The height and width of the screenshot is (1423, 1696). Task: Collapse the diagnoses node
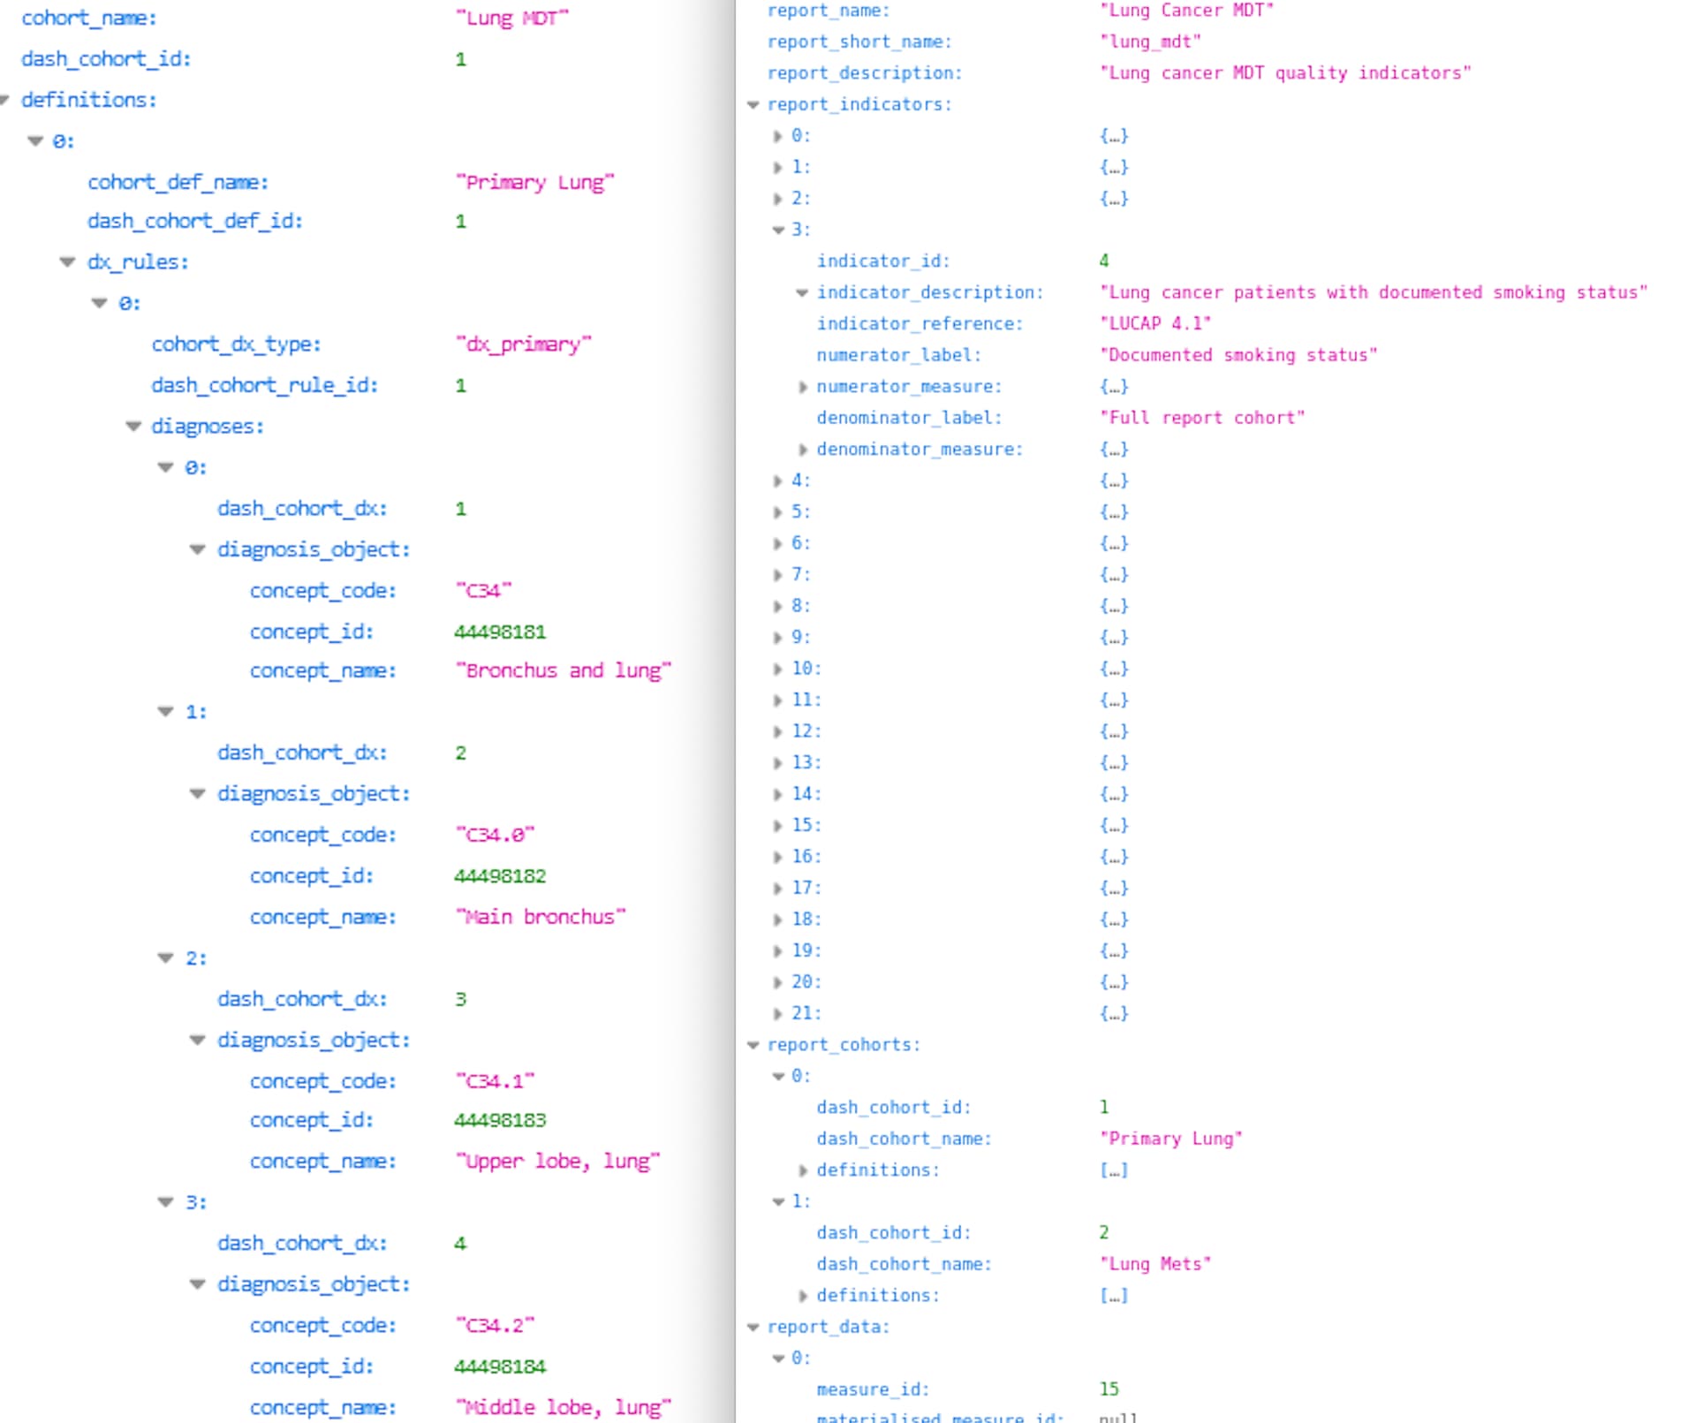(133, 426)
